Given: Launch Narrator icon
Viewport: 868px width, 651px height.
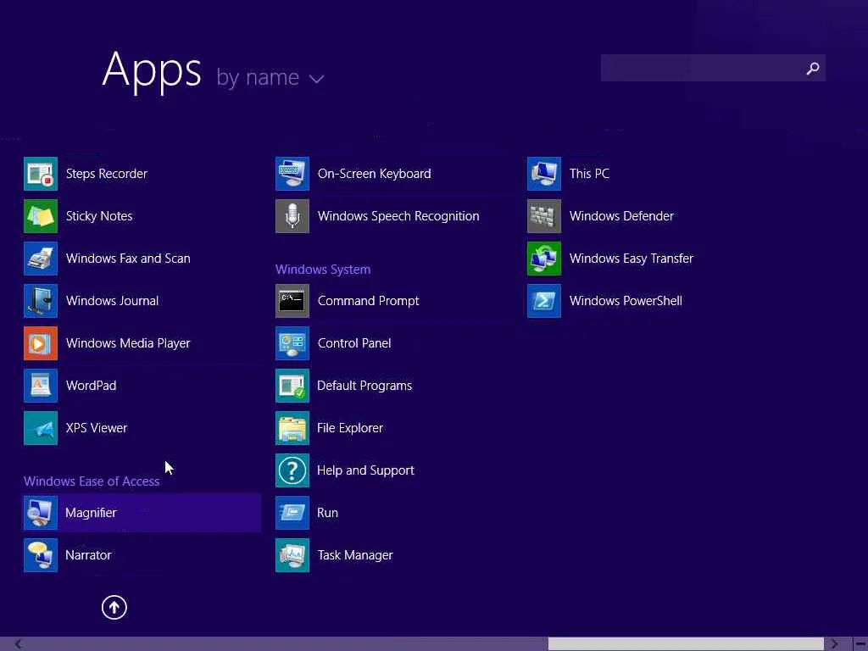Looking at the screenshot, I should coord(41,555).
